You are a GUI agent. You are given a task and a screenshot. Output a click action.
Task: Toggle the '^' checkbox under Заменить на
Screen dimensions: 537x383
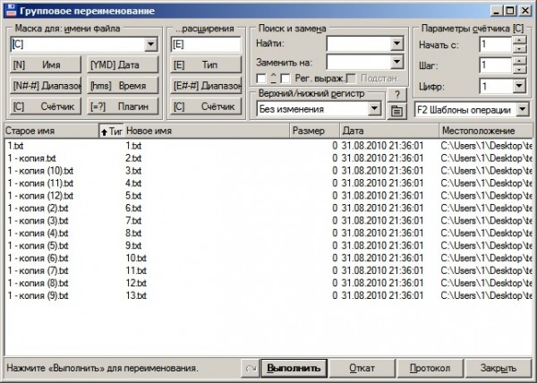261,79
